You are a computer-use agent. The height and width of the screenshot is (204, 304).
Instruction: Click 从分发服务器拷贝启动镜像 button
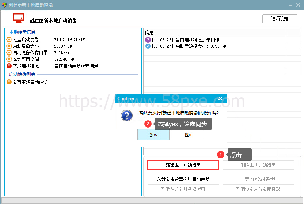pyautogui.click(x=183, y=179)
